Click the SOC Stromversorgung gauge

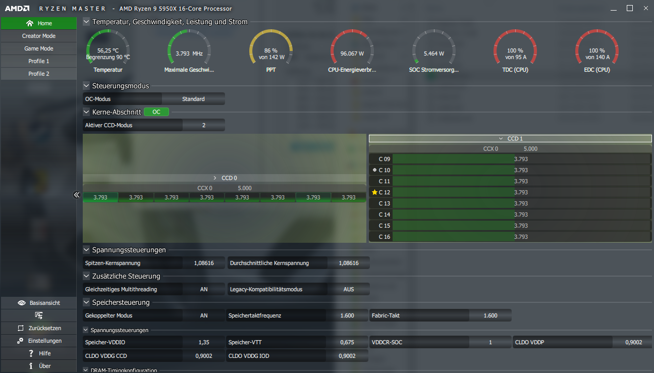click(434, 50)
